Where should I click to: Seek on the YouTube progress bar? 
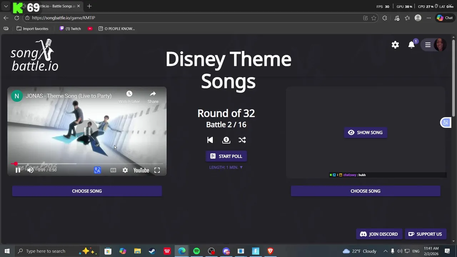point(87,164)
